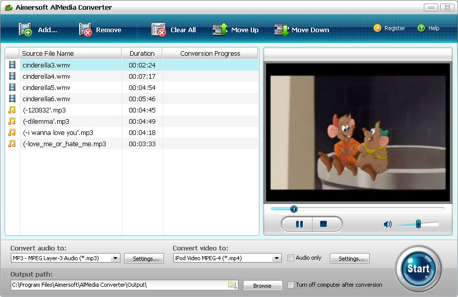Click the Move Up toolbar label

(245, 30)
